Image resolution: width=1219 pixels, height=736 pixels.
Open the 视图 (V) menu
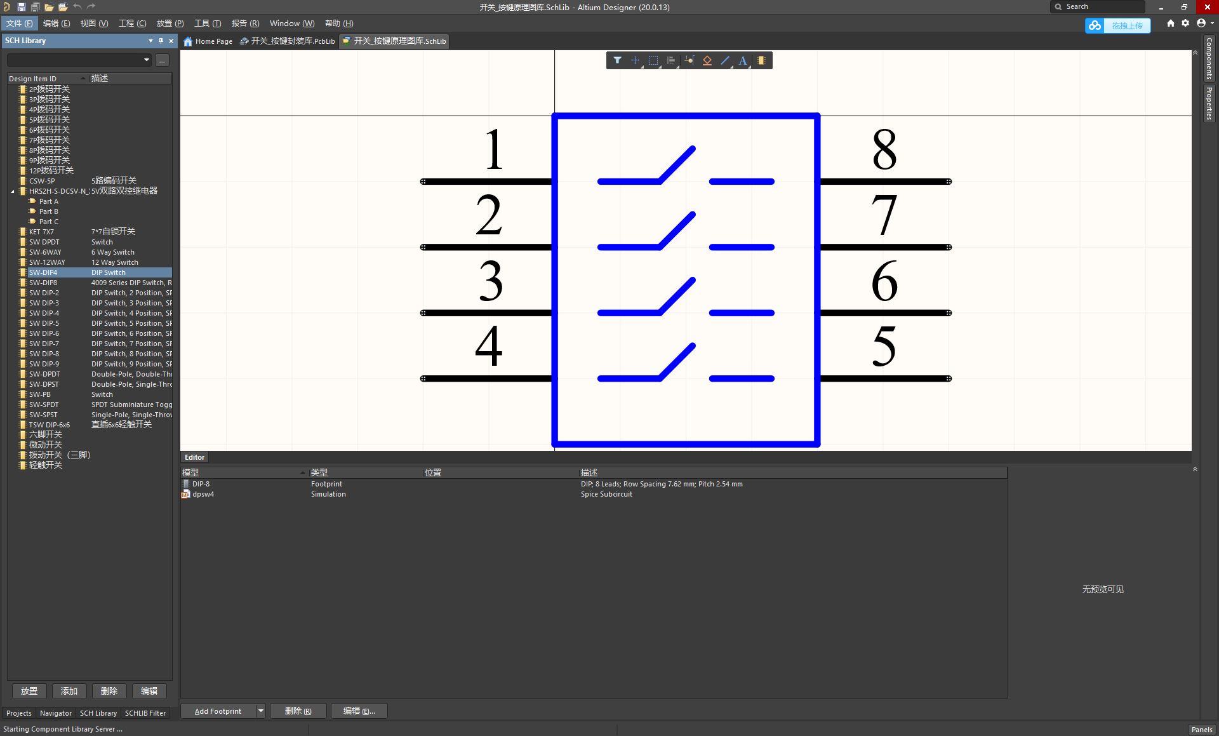94,23
